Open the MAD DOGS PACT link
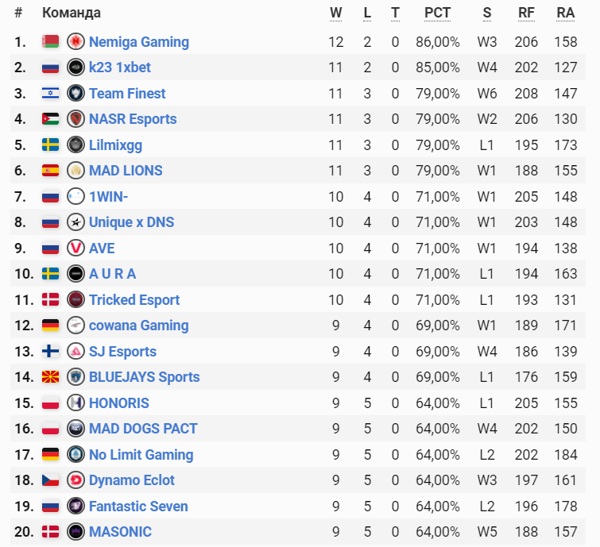 [143, 429]
